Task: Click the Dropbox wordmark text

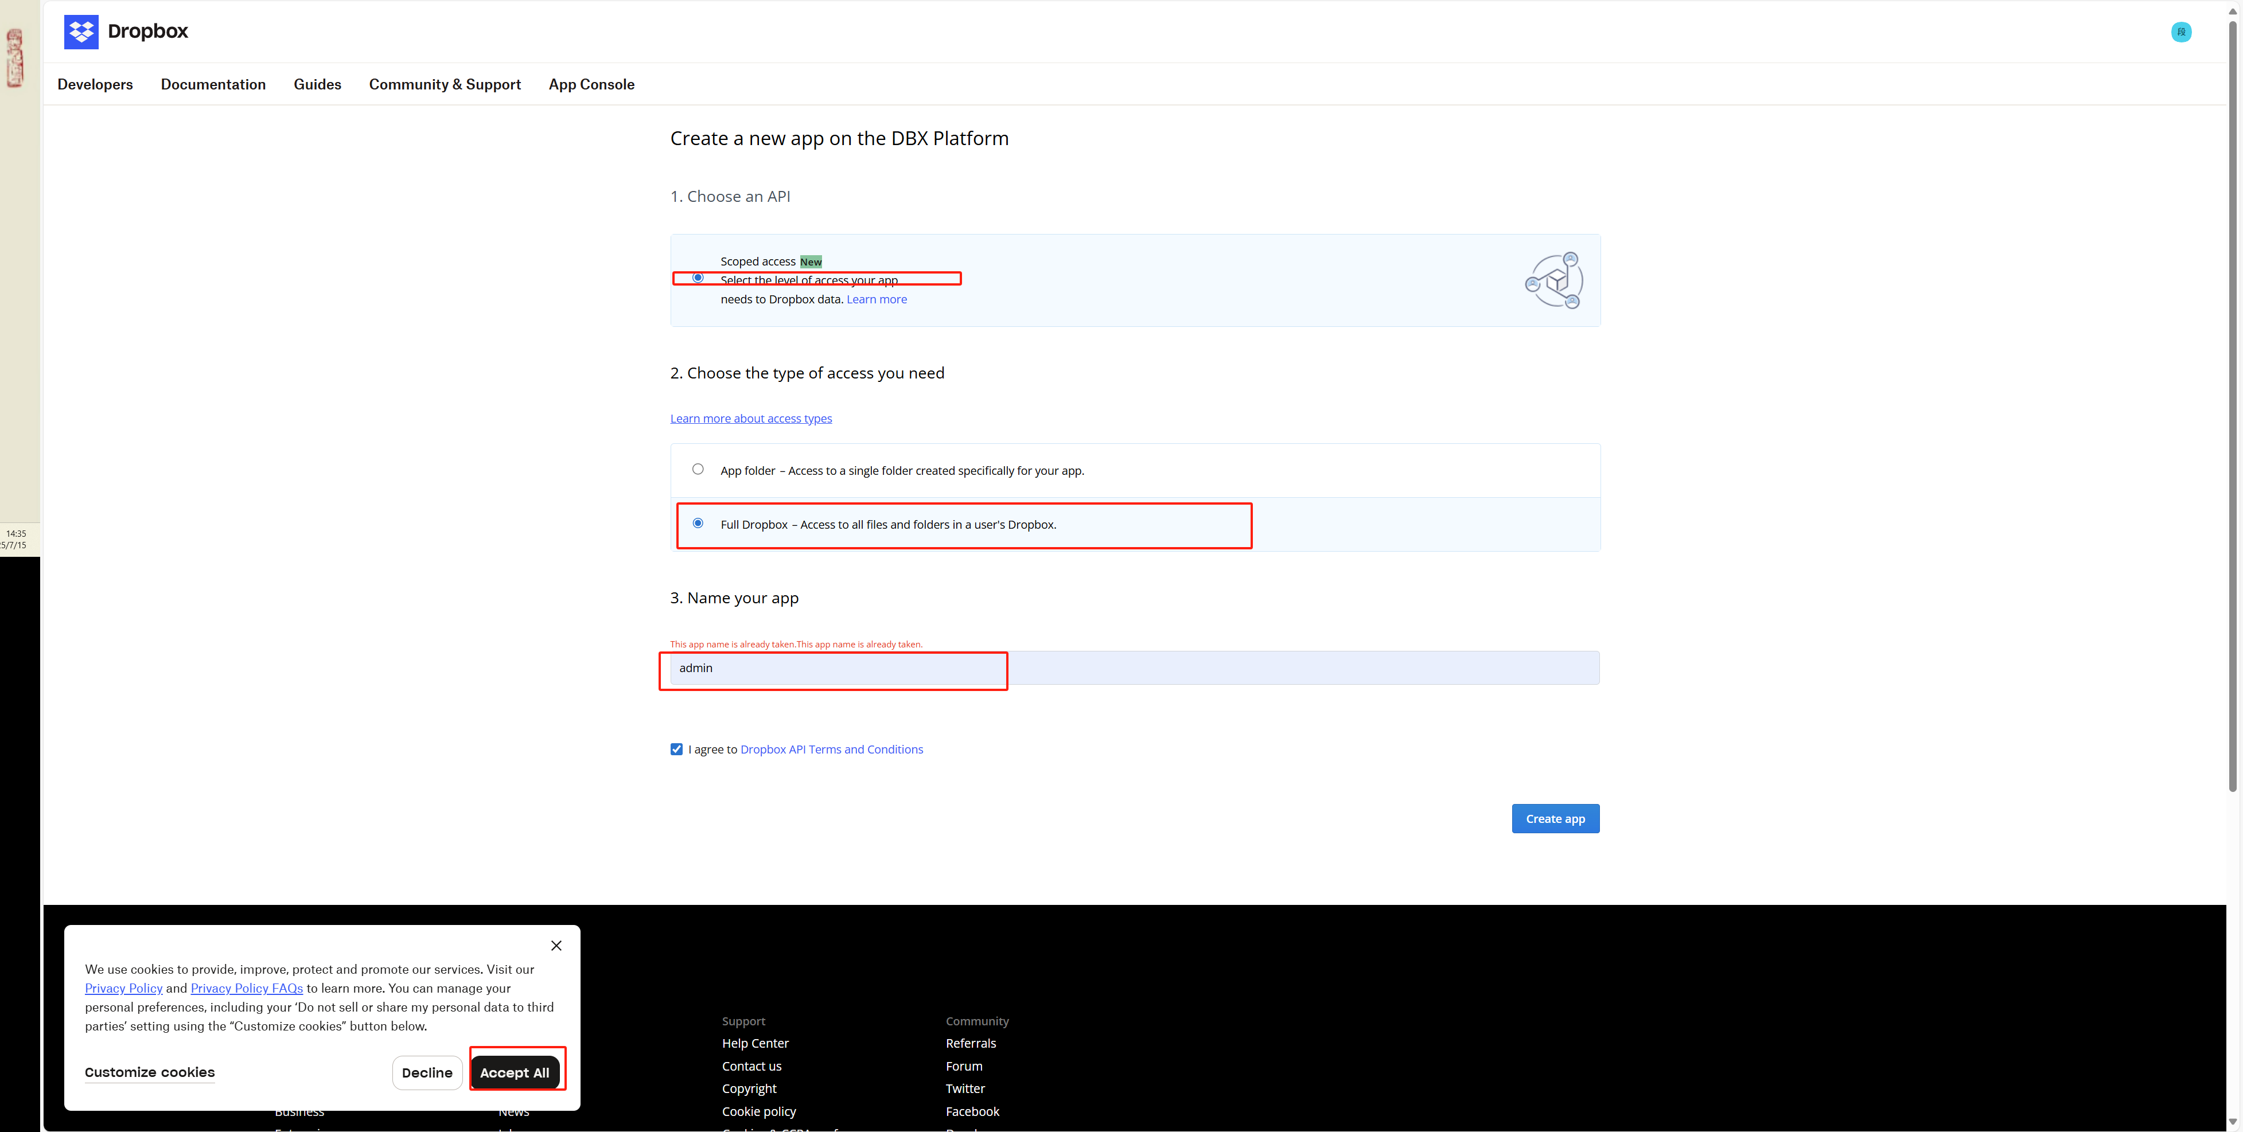Action: [148, 32]
